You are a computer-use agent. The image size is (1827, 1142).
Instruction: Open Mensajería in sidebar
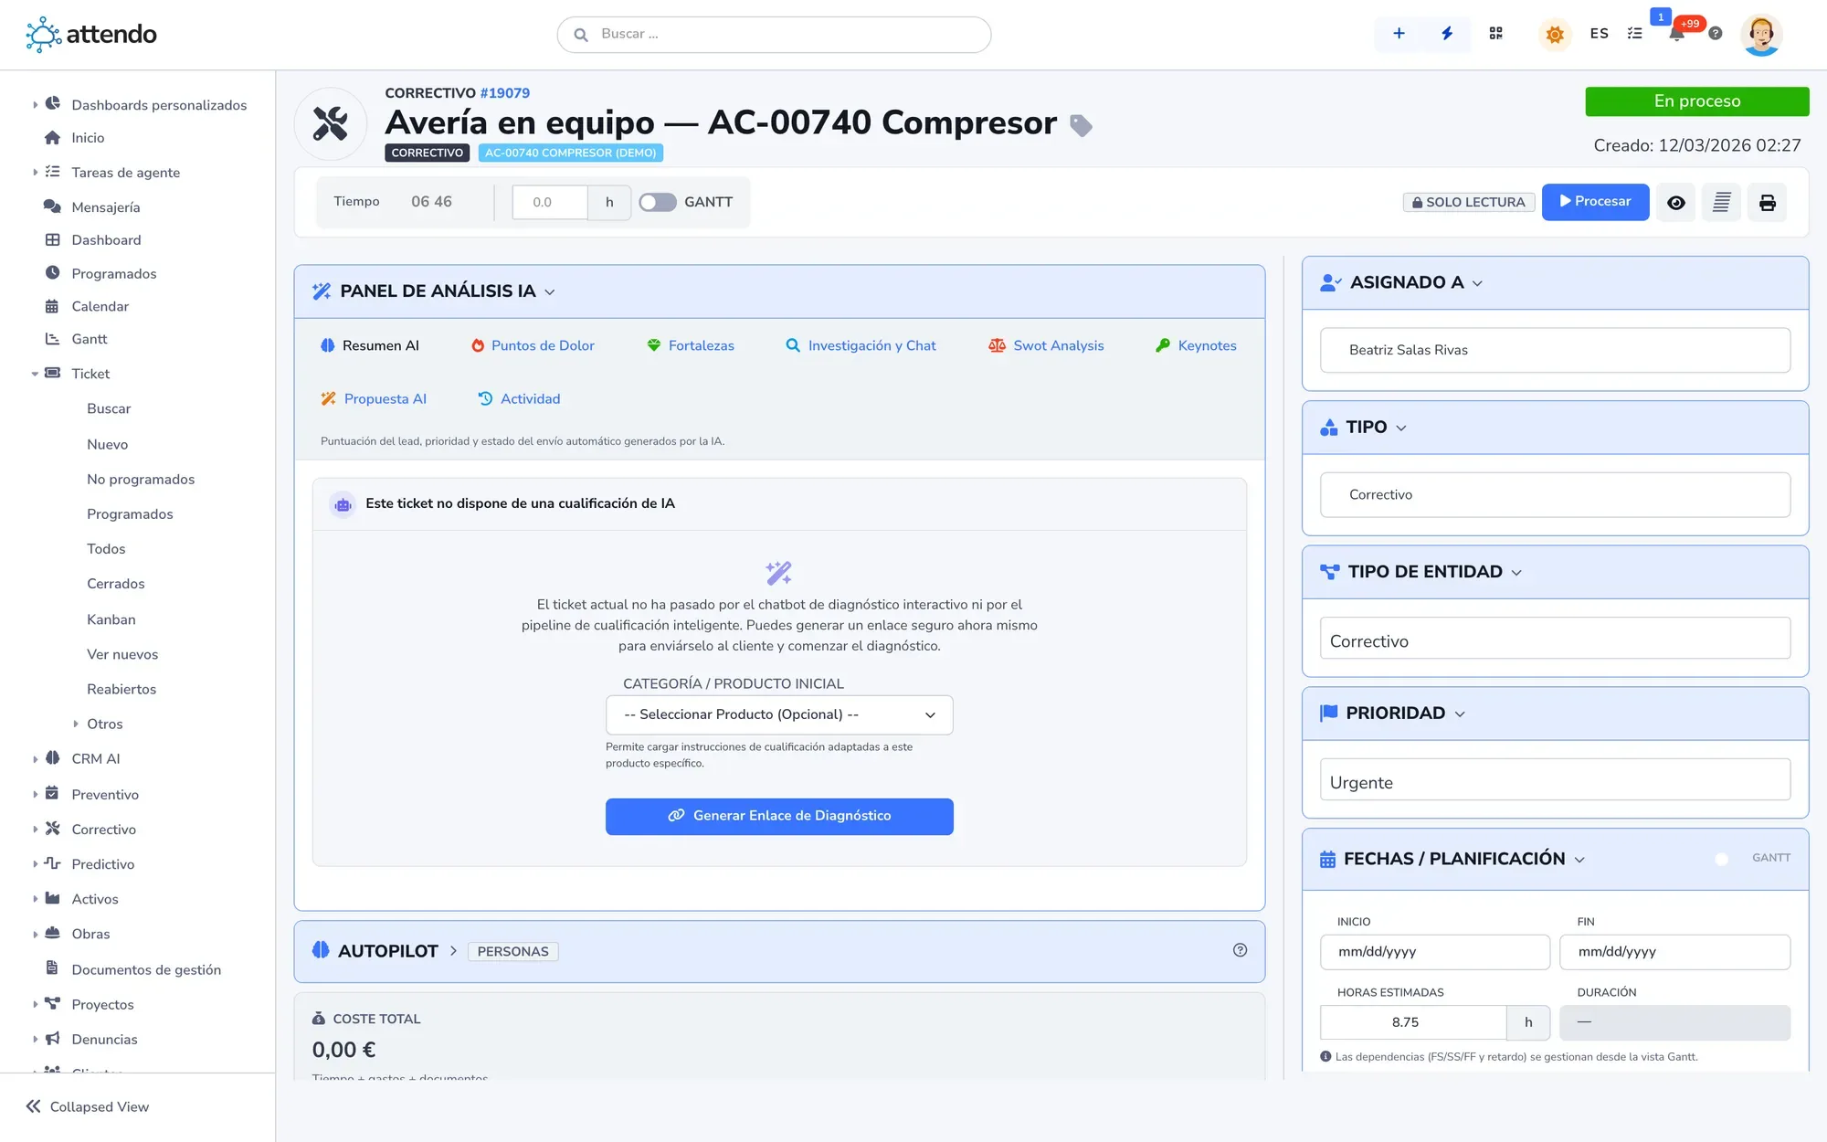tap(106, 207)
